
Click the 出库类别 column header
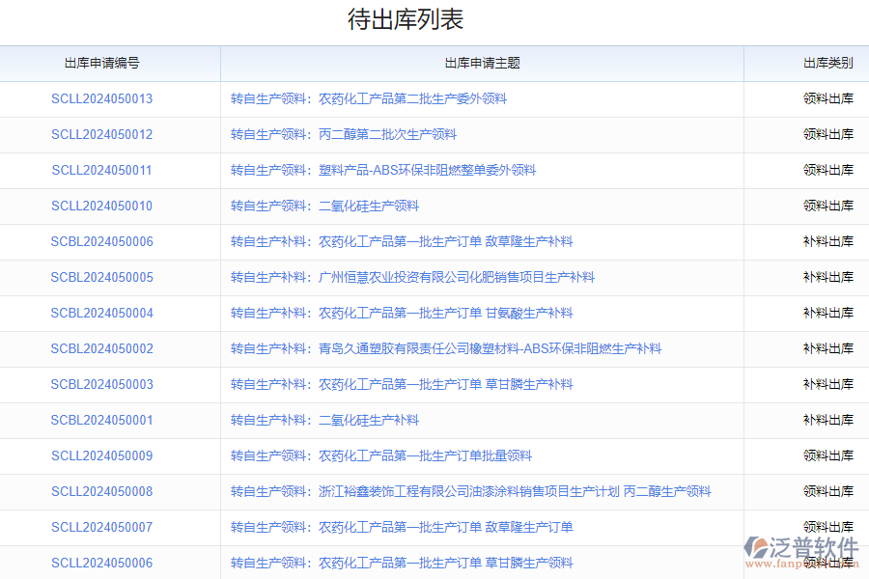(x=827, y=63)
